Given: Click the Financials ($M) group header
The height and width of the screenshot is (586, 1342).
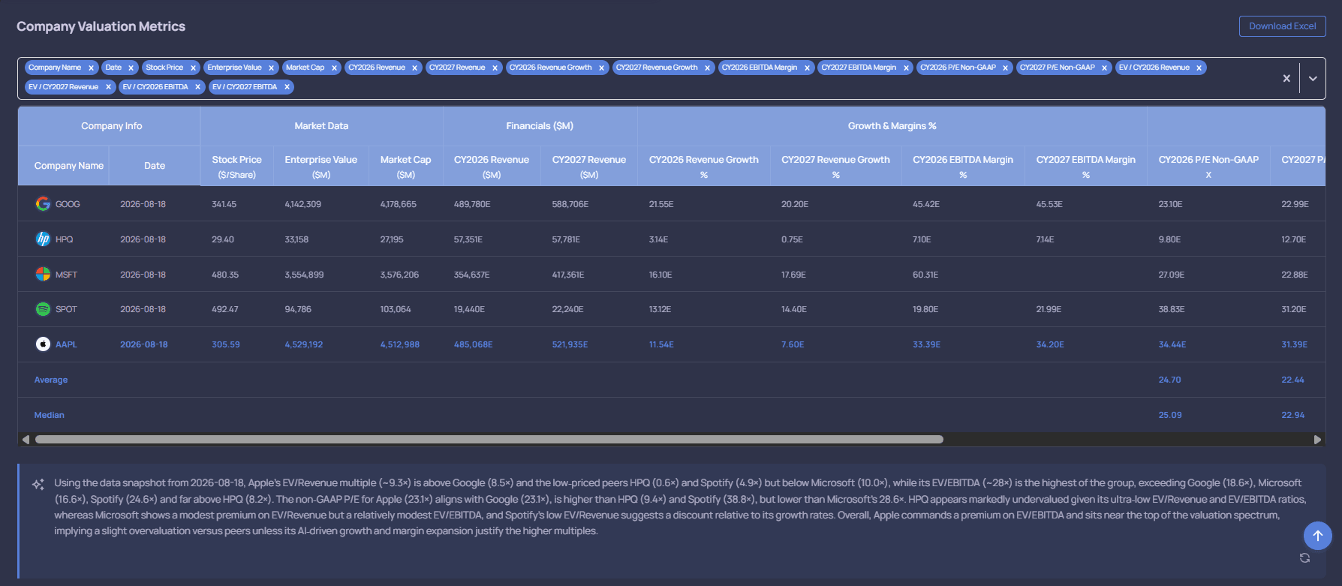Looking at the screenshot, I should pyautogui.click(x=540, y=126).
